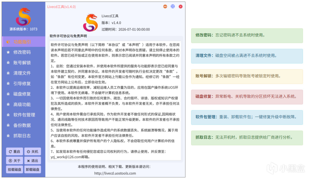Click the icon next to 软件包管理
This screenshot has width=314, height=179.
click(8, 115)
